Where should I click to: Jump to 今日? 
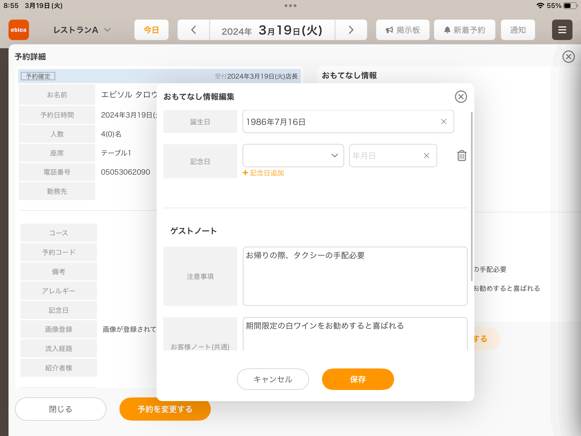(151, 30)
